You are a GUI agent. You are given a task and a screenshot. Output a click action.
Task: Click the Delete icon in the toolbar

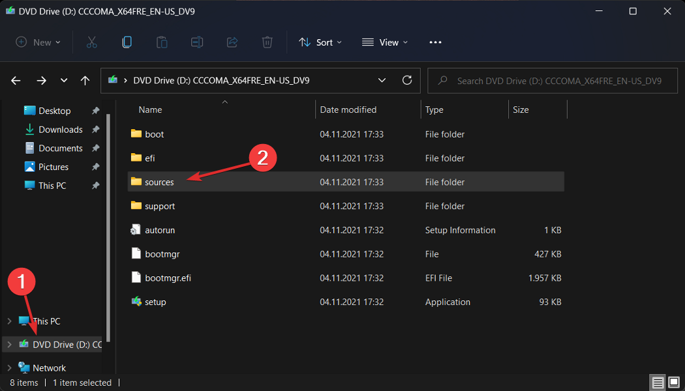click(x=267, y=42)
